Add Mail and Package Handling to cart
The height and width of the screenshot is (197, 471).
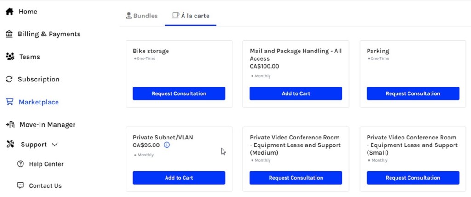296,93
